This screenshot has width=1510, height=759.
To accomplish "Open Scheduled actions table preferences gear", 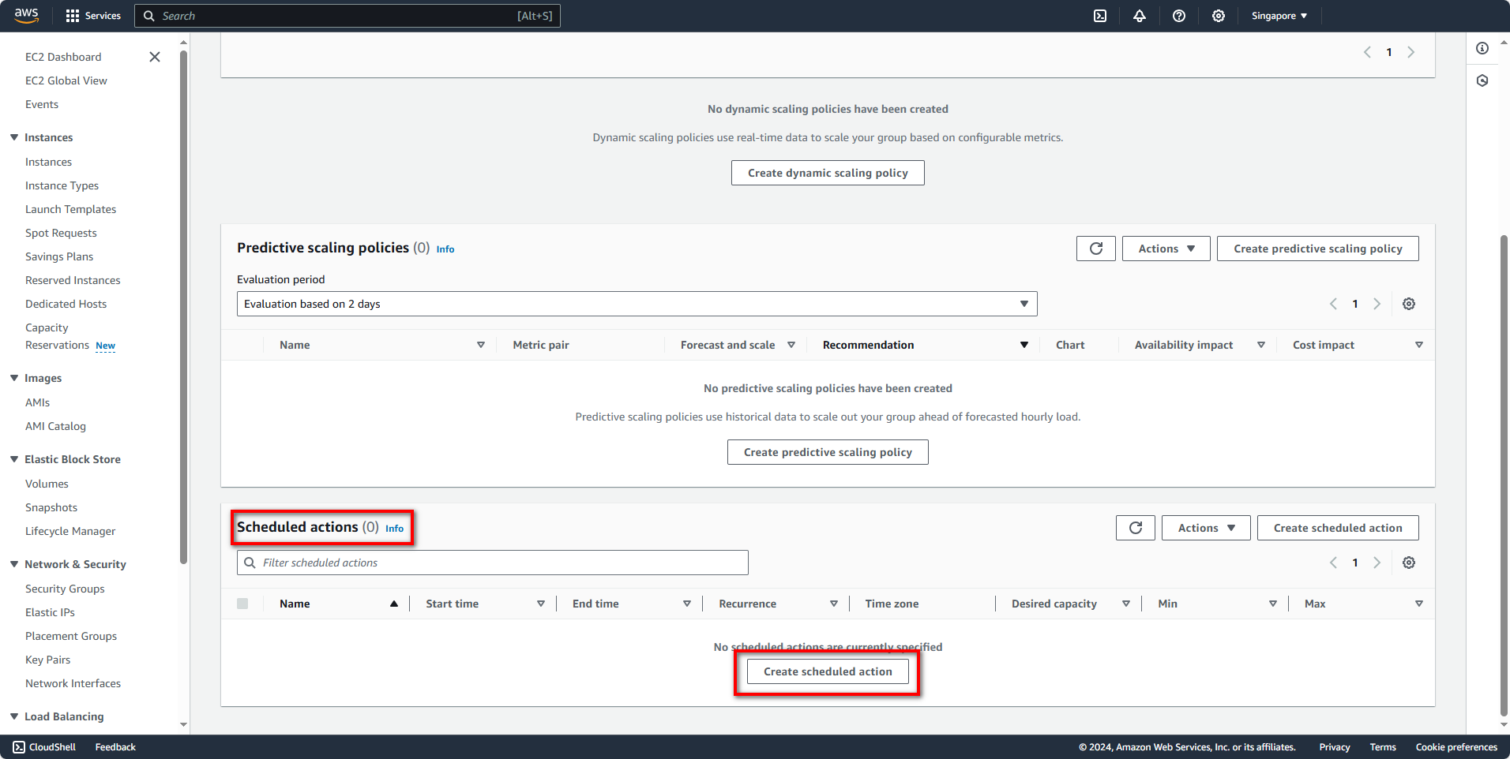I will pos(1409,563).
